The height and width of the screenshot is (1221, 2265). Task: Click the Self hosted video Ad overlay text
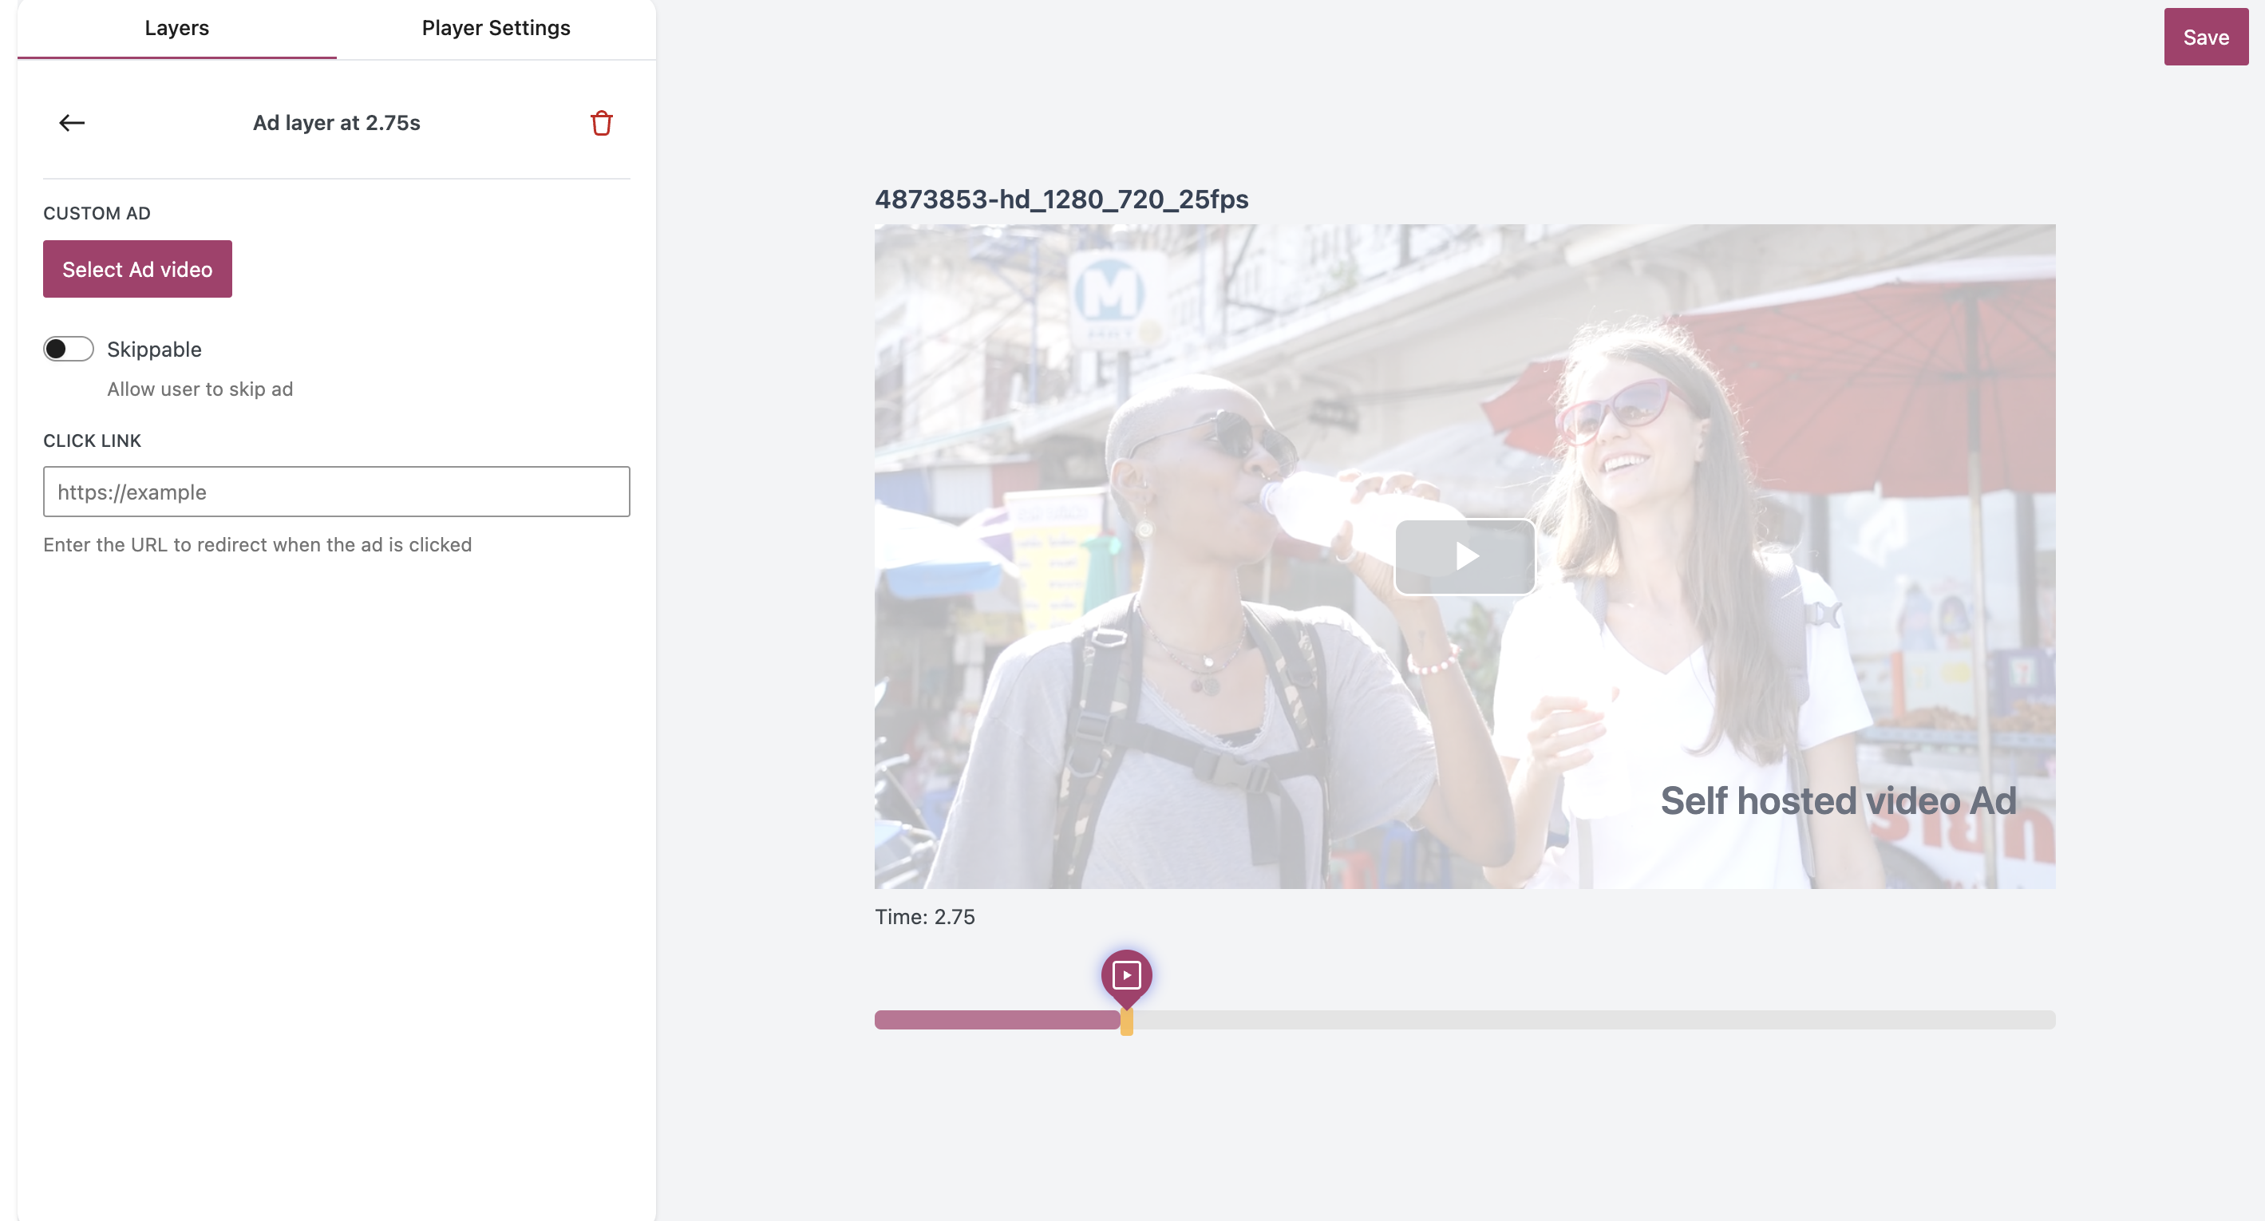point(1838,800)
